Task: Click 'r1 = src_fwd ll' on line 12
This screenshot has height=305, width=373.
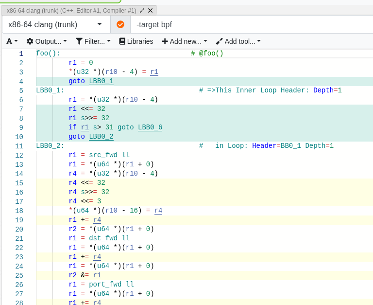Action: click(x=99, y=155)
